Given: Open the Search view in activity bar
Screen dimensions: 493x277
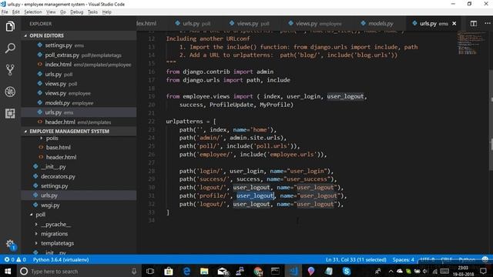Looking at the screenshot, I should [10, 48].
